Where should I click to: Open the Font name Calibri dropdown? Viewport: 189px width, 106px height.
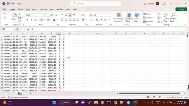click(43, 15)
